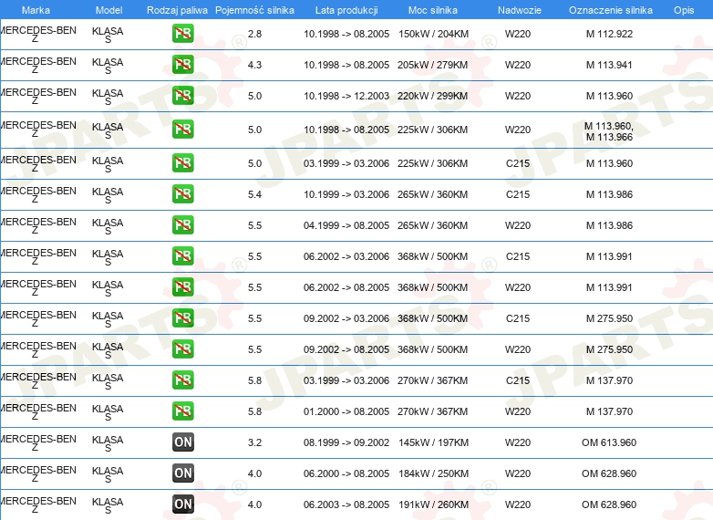Click petrol fuel icon in M 112.922 row

click(182, 34)
